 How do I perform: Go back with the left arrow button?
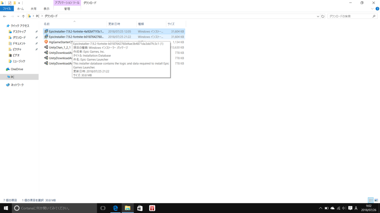[x=5, y=16]
